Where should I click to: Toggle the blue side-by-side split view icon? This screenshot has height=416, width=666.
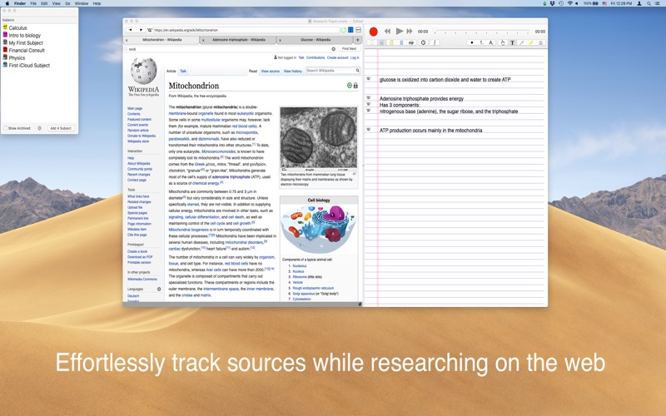tap(350, 30)
